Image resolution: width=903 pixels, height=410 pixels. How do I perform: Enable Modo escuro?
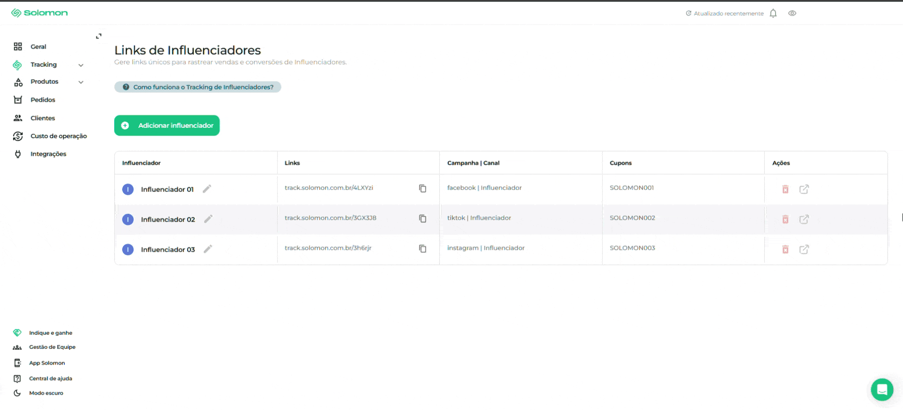coord(45,393)
